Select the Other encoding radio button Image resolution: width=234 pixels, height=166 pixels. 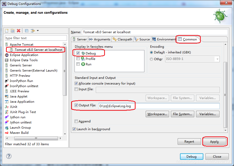point(151,59)
